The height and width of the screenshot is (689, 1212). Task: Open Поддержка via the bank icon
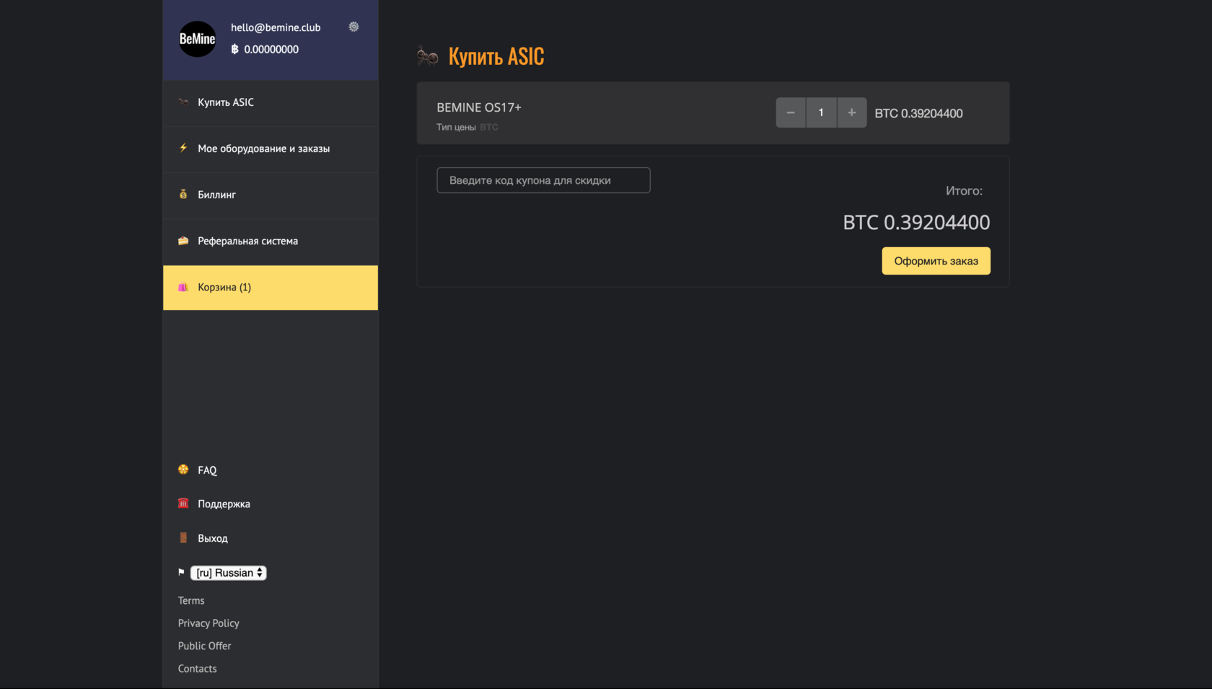coord(183,503)
